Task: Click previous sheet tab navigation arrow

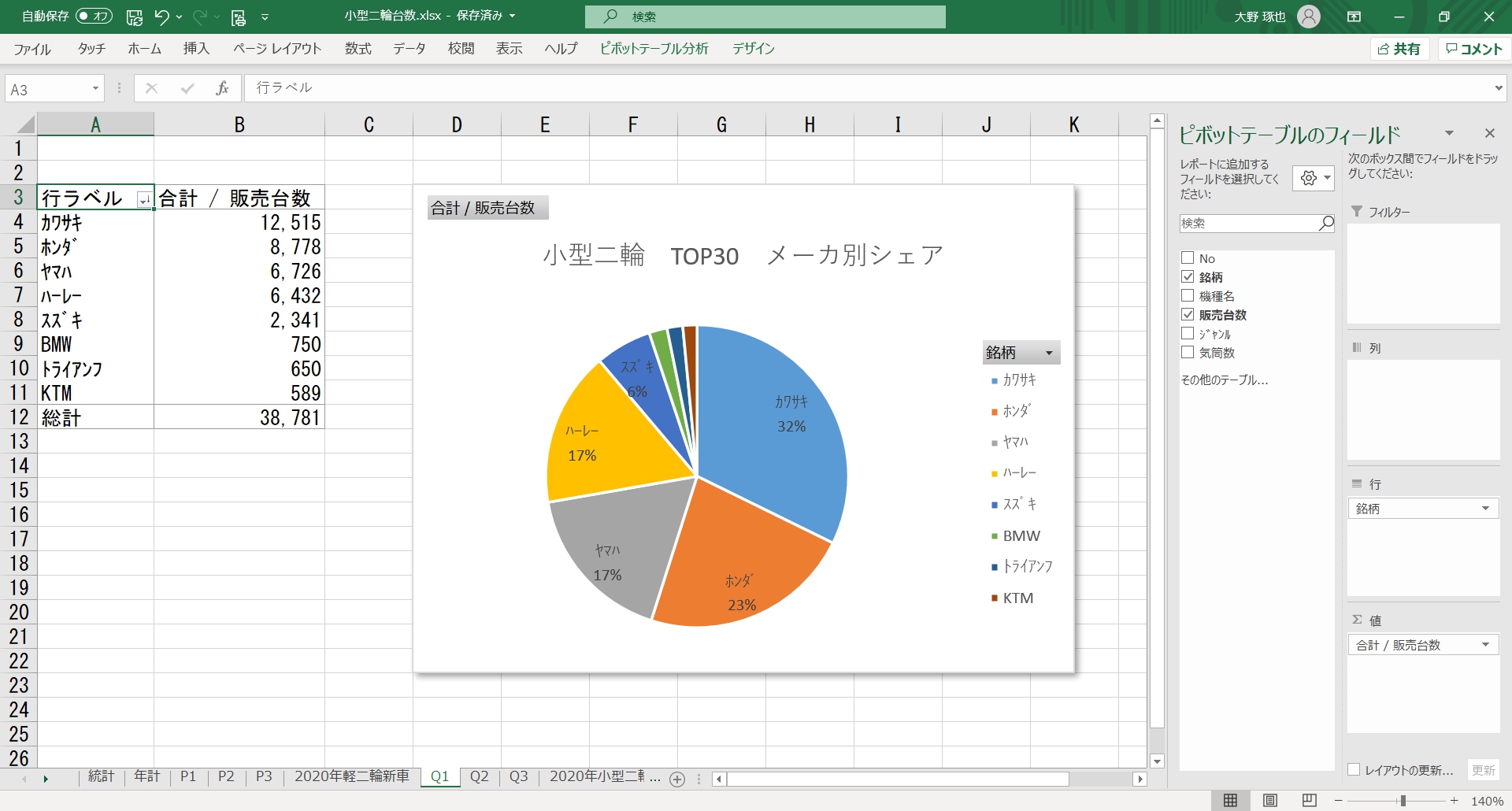Action: point(24,779)
